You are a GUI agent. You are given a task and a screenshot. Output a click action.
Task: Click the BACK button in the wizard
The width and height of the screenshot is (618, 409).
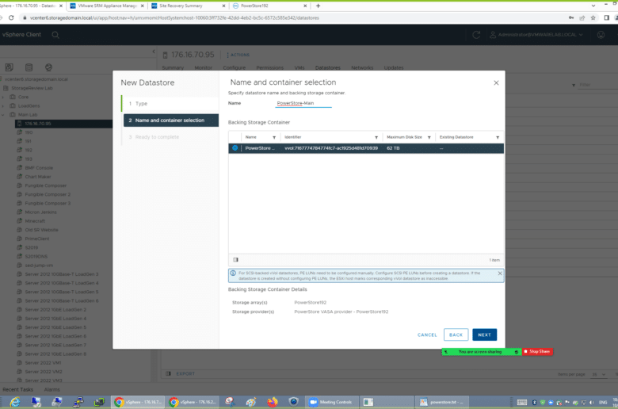coord(456,334)
